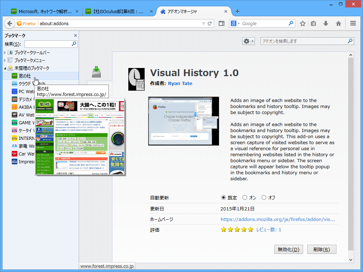Bookmark this page with the star icon
Image resolution: width=363 pixels, height=272 pixels.
(303, 23)
